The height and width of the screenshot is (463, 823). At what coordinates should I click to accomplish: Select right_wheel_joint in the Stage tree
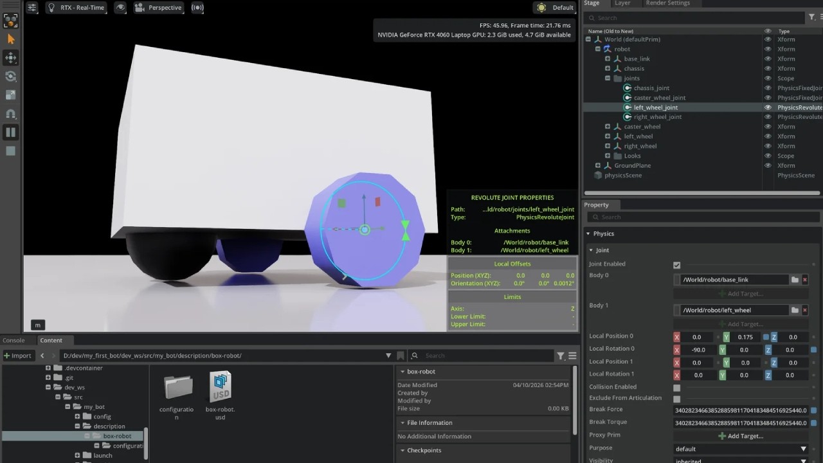click(x=658, y=117)
